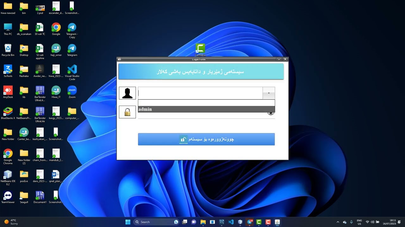Open the flashaka folder
This screenshot has height=227, width=405.
[24, 71]
